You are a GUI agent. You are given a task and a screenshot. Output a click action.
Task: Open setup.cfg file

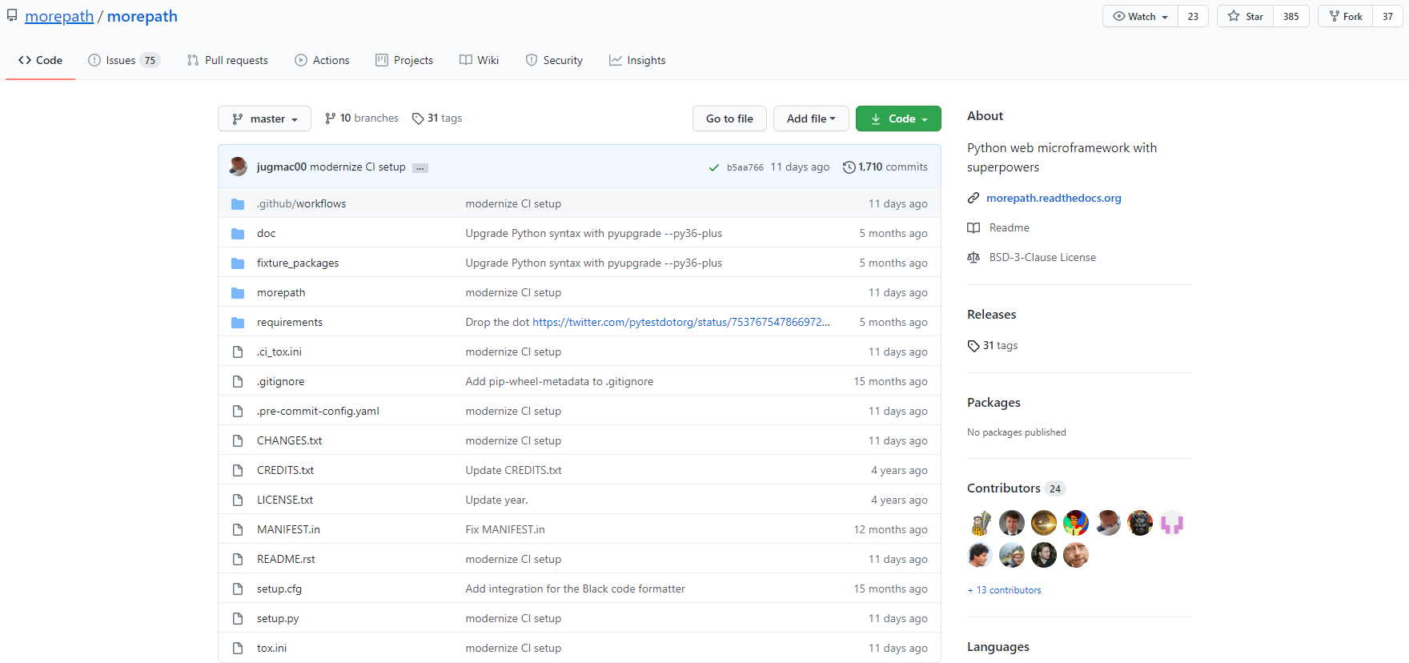coord(279,589)
